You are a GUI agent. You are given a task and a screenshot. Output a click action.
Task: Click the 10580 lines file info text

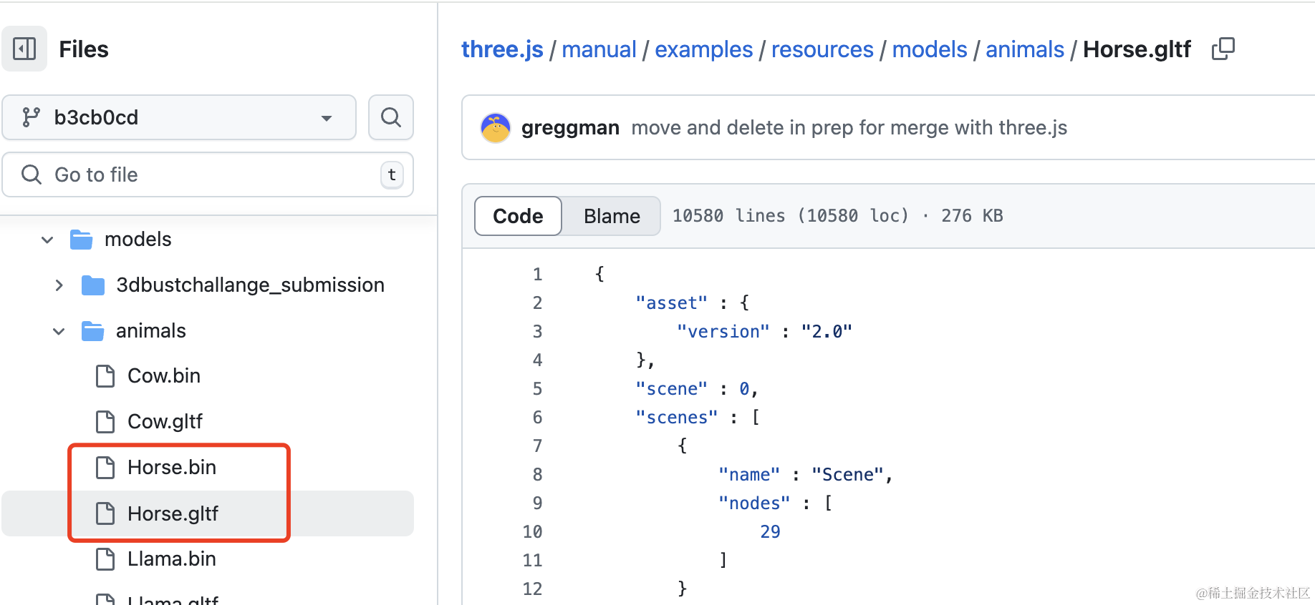coord(837,216)
